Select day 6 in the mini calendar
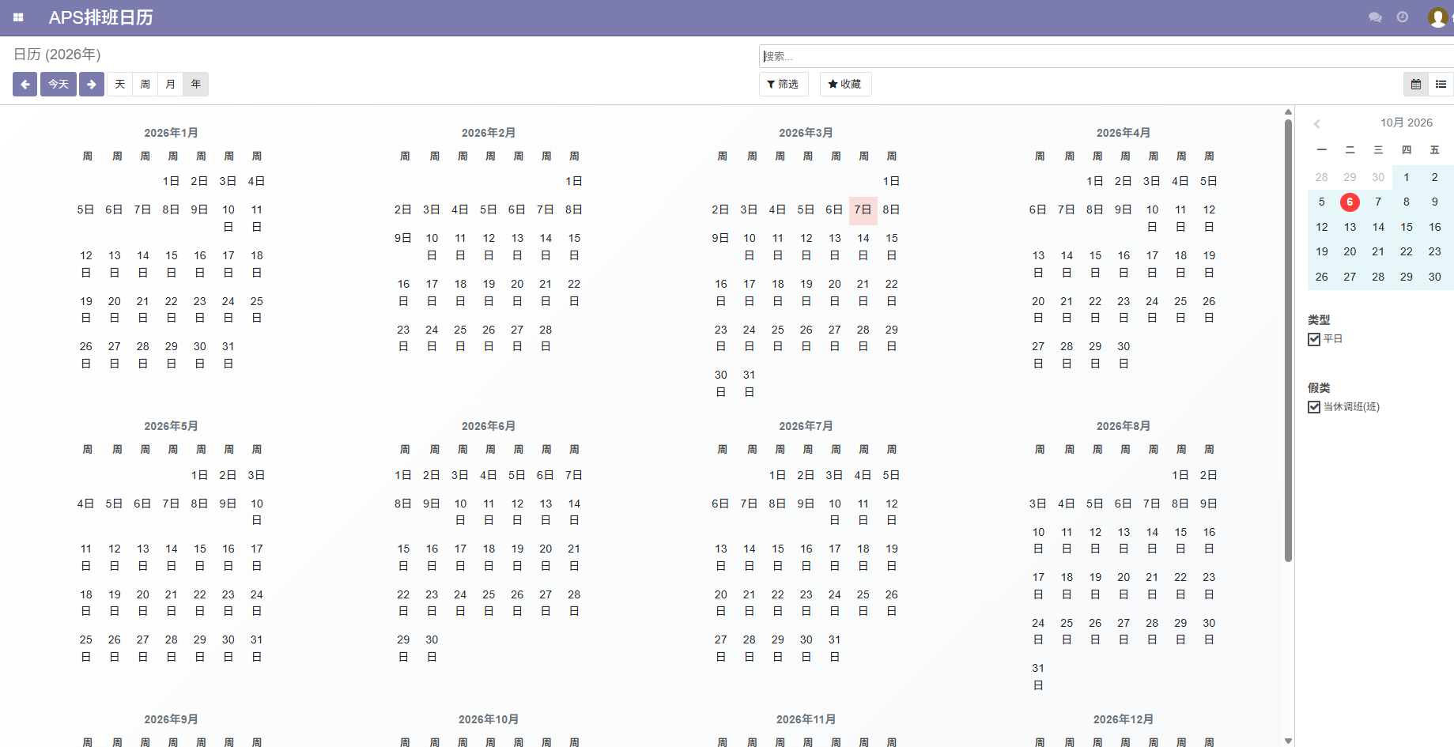This screenshot has height=747, width=1454. point(1350,202)
